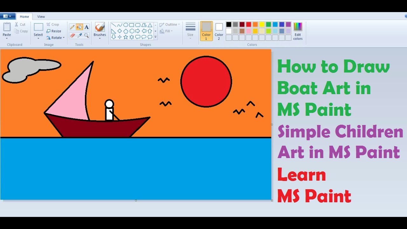The height and width of the screenshot is (229, 407).
Task: Choose the Five-point star shape
Action: (126, 37)
